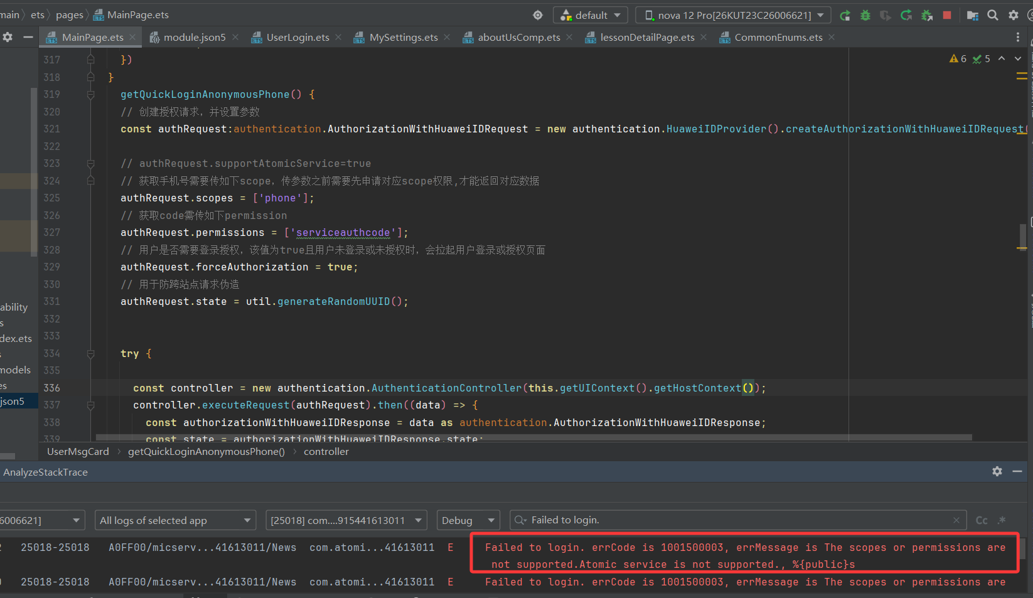The width and height of the screenshot is (1033, 598).
Task: Switch to the UserLogin.ets tab
Action: (297, 38)
